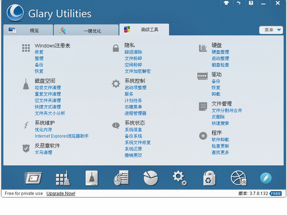Open the 菜单 dropdown menu
Screen dimensions: 287x215
[271, 30]
